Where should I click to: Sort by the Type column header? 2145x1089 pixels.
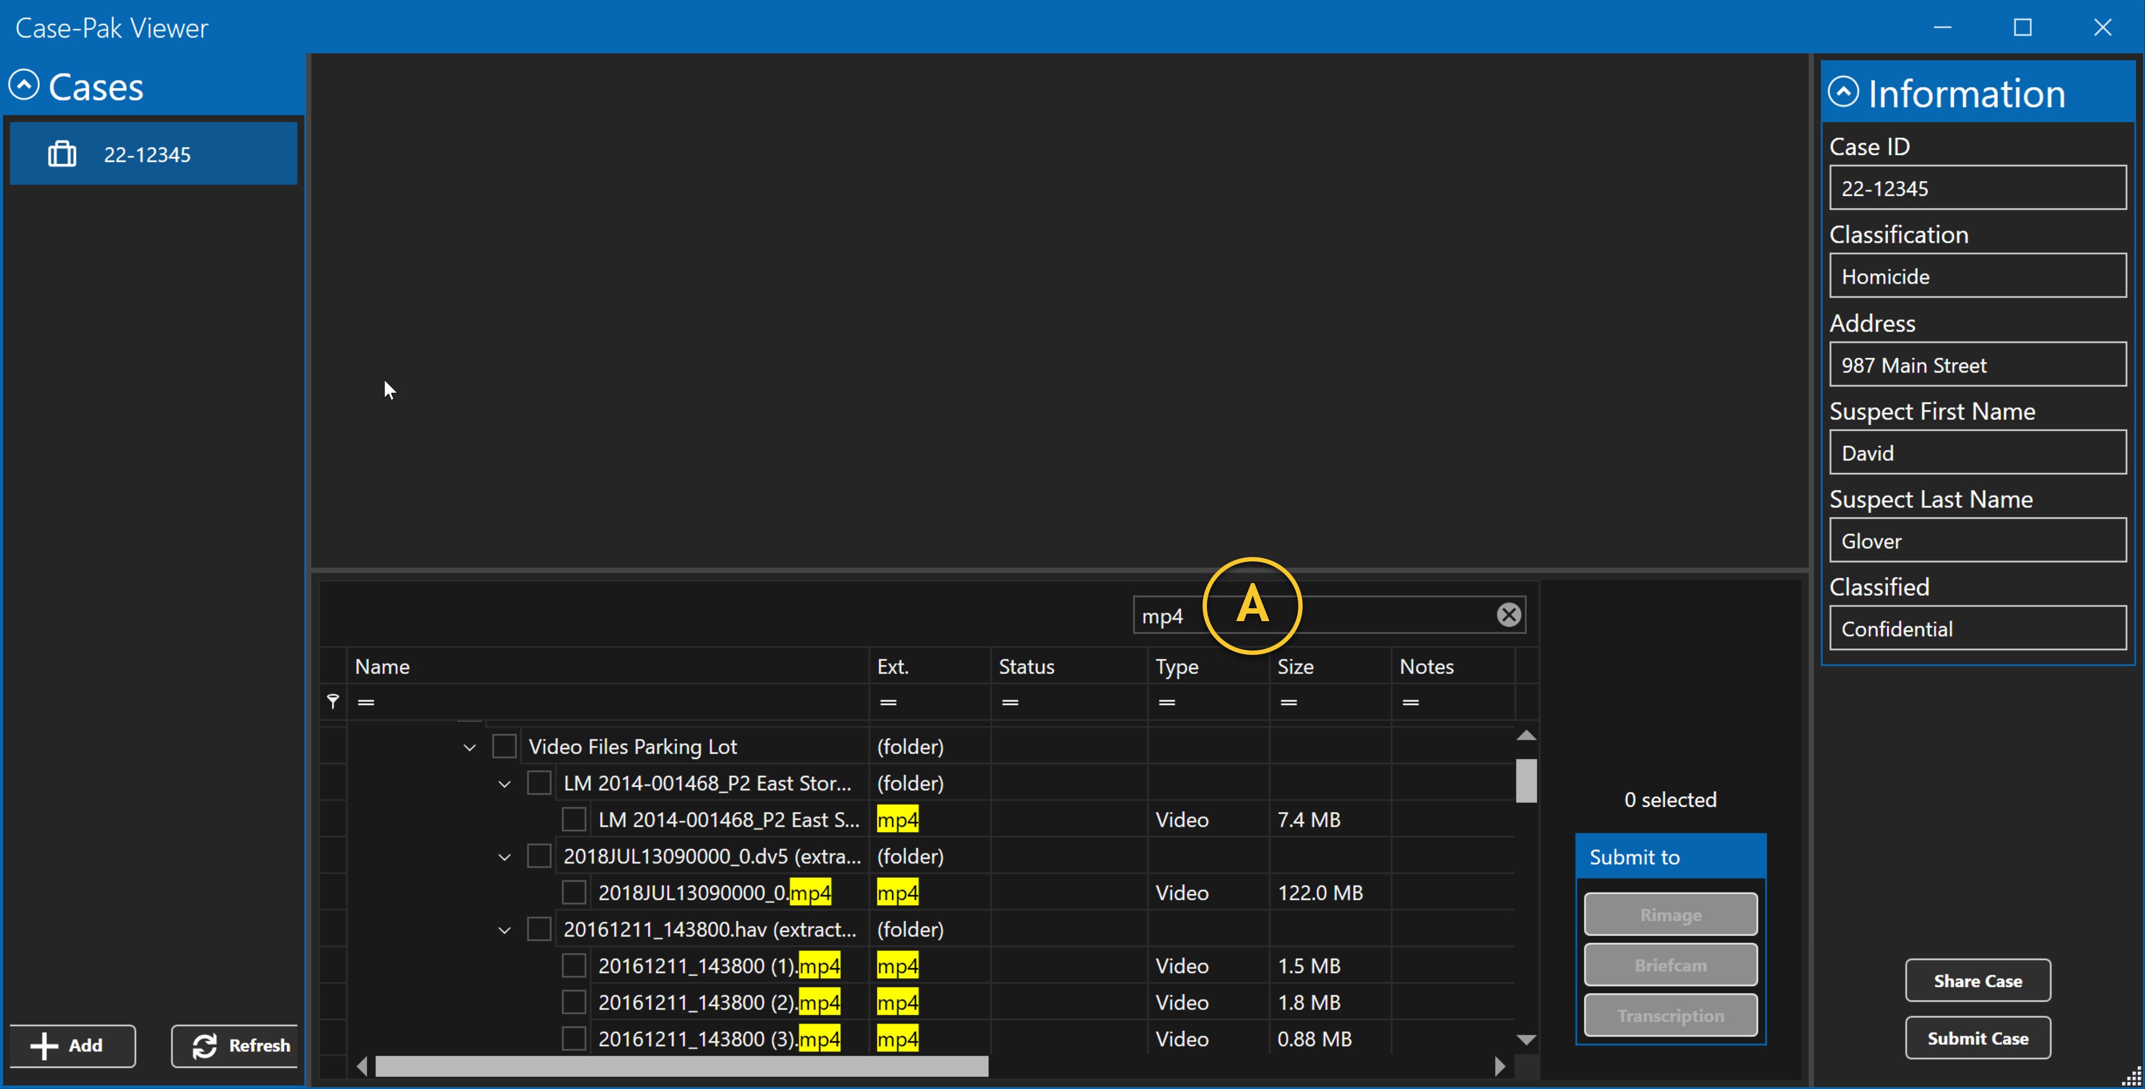(1208, 666)
